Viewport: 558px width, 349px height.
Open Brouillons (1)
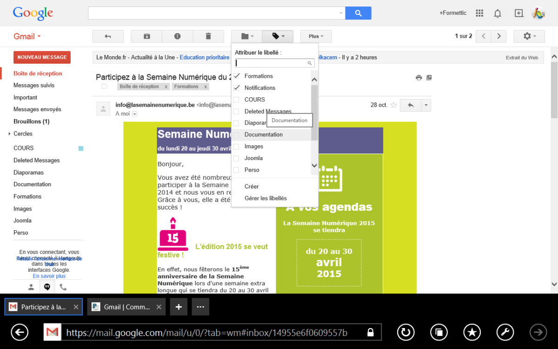pyautogui.click(x=31, y=121)
